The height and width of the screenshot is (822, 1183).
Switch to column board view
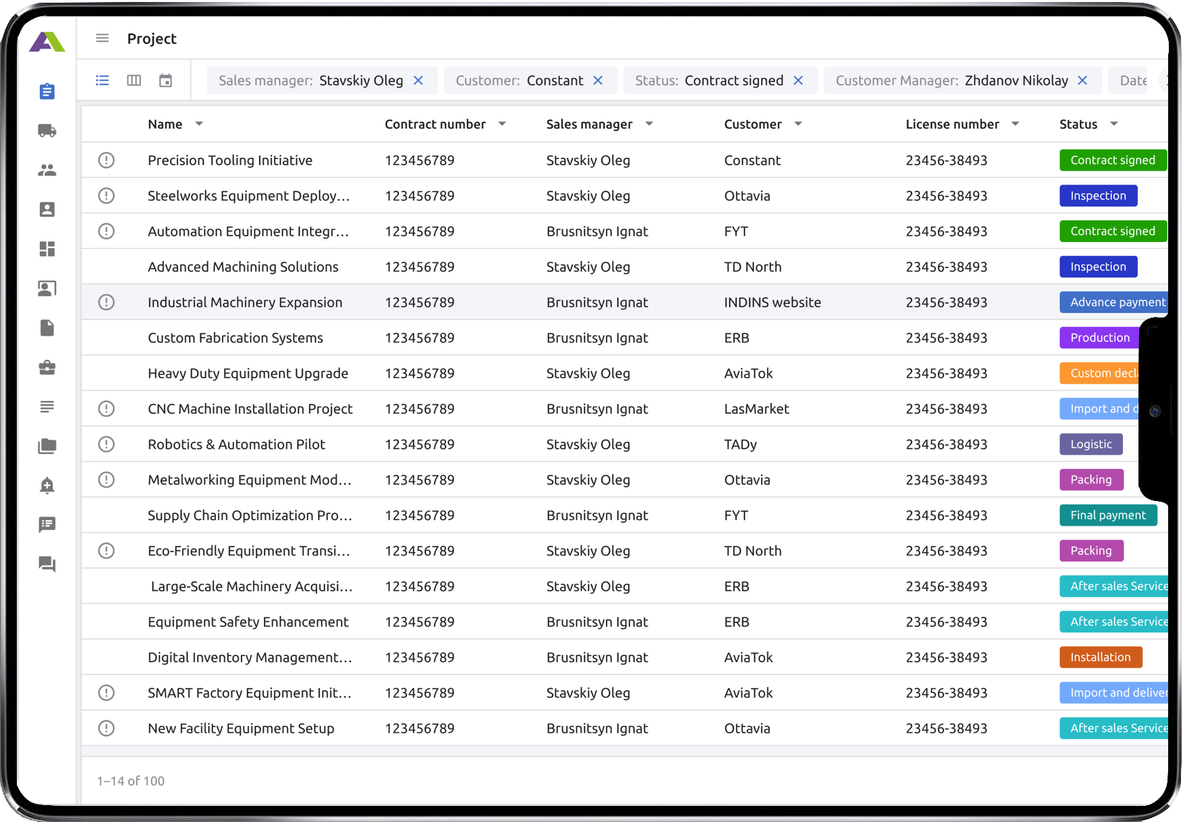[134, 81]
